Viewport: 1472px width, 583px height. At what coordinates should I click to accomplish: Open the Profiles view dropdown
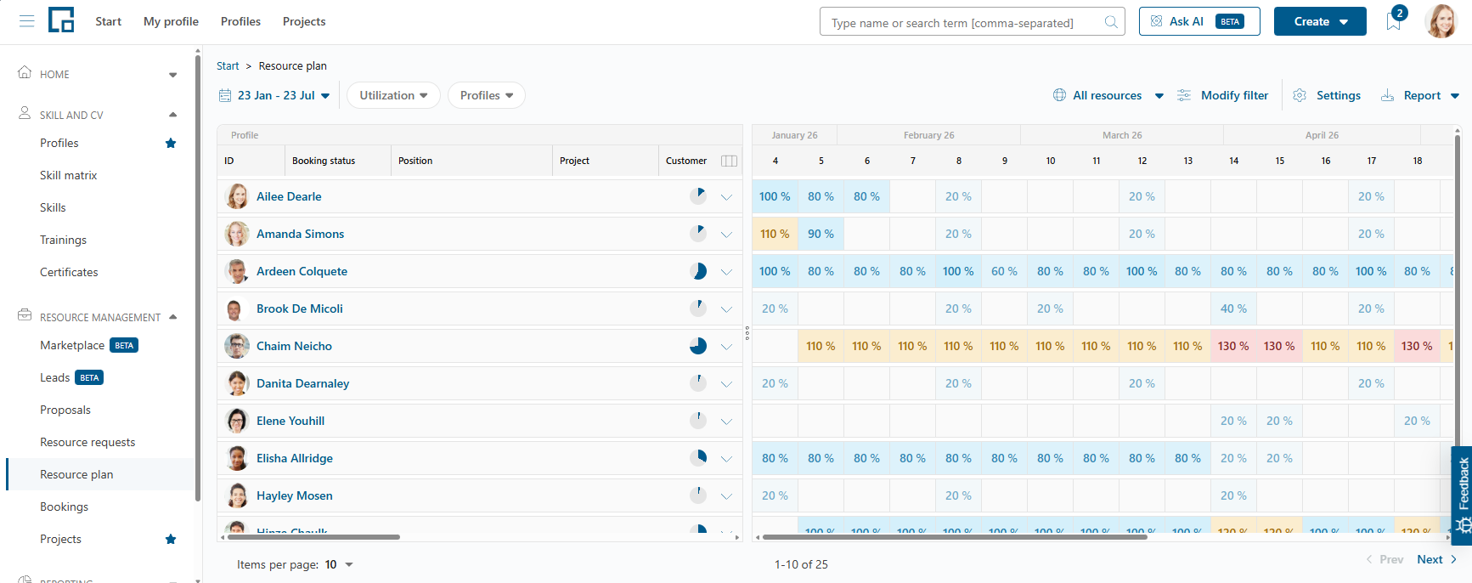[x=487, y=95]
